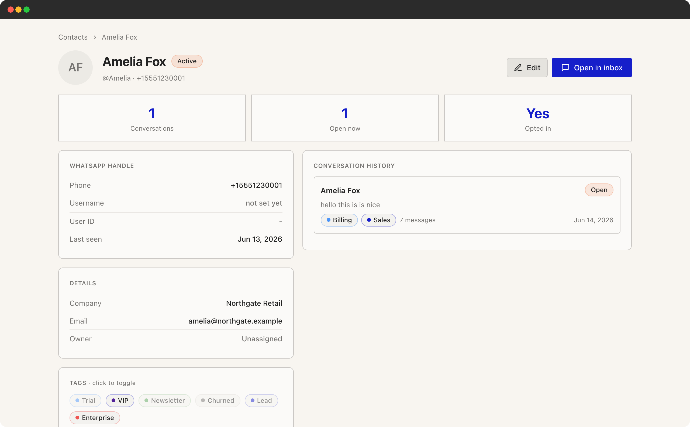The width and height of the screenshot is (690, 427).
Task: Click the phone value +15551230001 row
Action: click(x=176, y=185)
